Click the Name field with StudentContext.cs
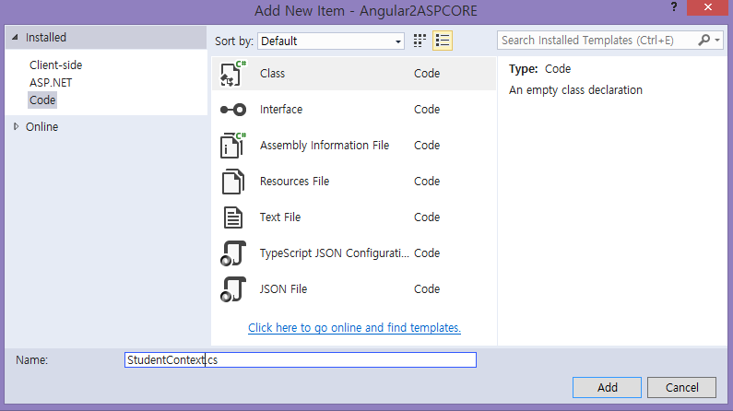Screen dimensions: 733x411 point(301,359)
